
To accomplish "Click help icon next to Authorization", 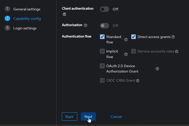I will (x=85, y=25).
